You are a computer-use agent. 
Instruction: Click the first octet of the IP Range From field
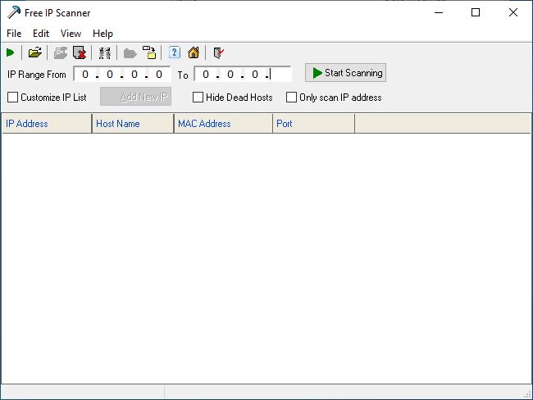(85, 75)
